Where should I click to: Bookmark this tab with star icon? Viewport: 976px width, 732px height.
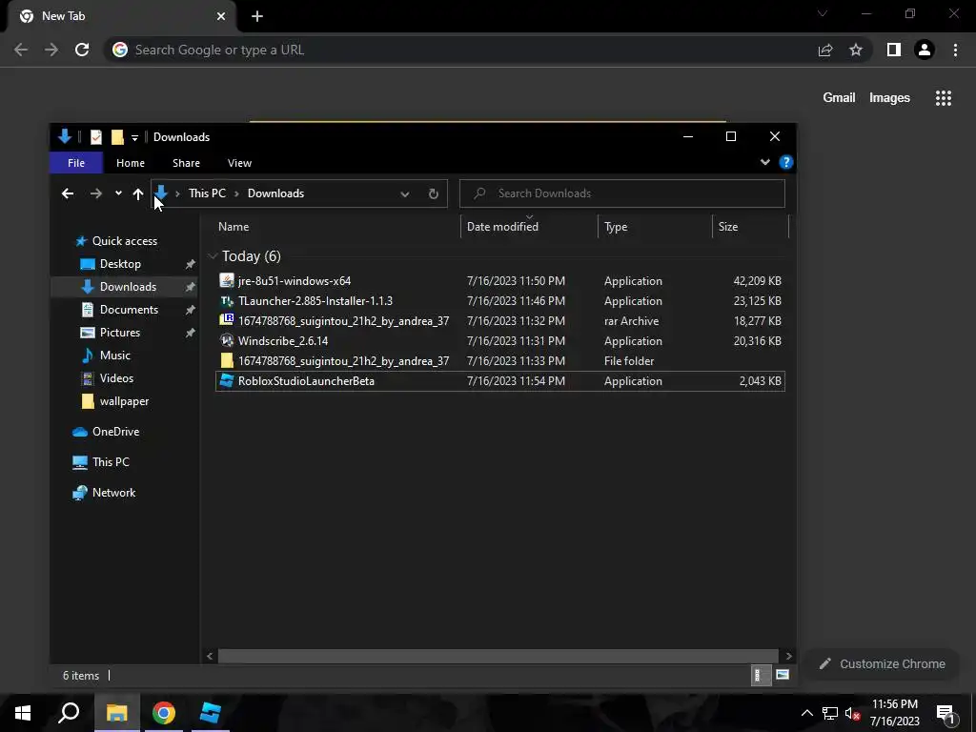(x=856, y=50)
